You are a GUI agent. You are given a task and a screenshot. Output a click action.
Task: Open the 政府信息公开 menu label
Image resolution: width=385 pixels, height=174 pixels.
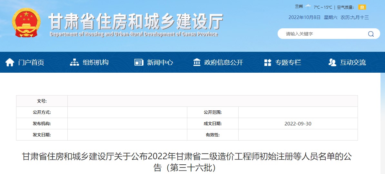pos(223,62)
